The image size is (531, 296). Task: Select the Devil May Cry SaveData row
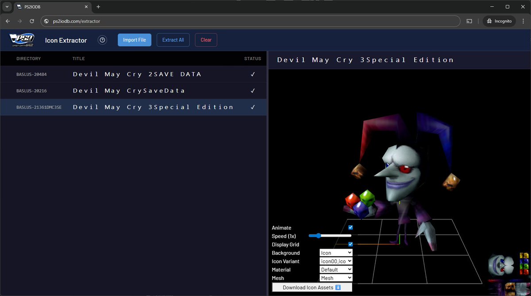click(133, 91)
